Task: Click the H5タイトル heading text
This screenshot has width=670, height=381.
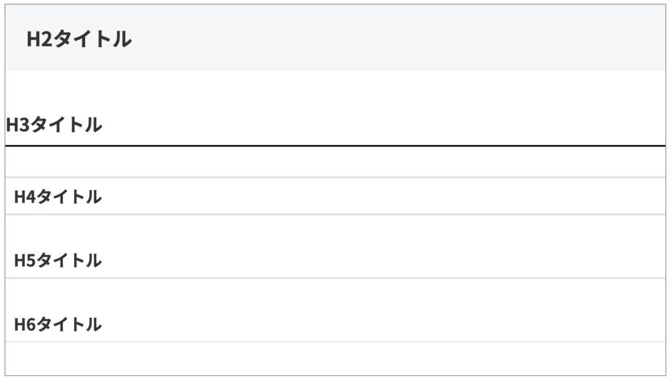Action: point(58,260)
